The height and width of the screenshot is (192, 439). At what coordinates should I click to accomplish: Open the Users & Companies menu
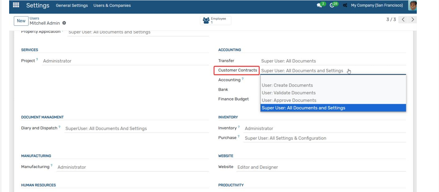(x=112, y=6)
